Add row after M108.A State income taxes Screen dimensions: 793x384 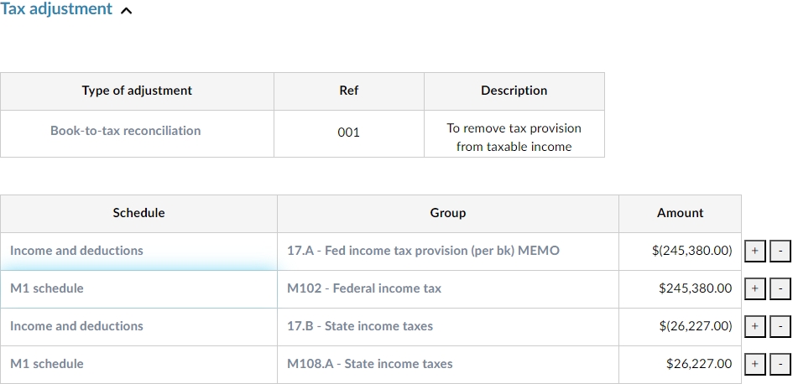[754, 365]
